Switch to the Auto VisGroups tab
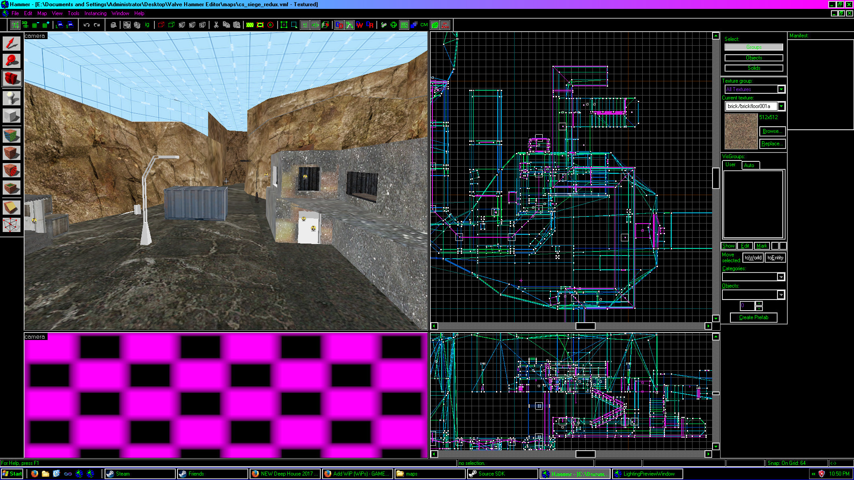 (x=750, y=165)
